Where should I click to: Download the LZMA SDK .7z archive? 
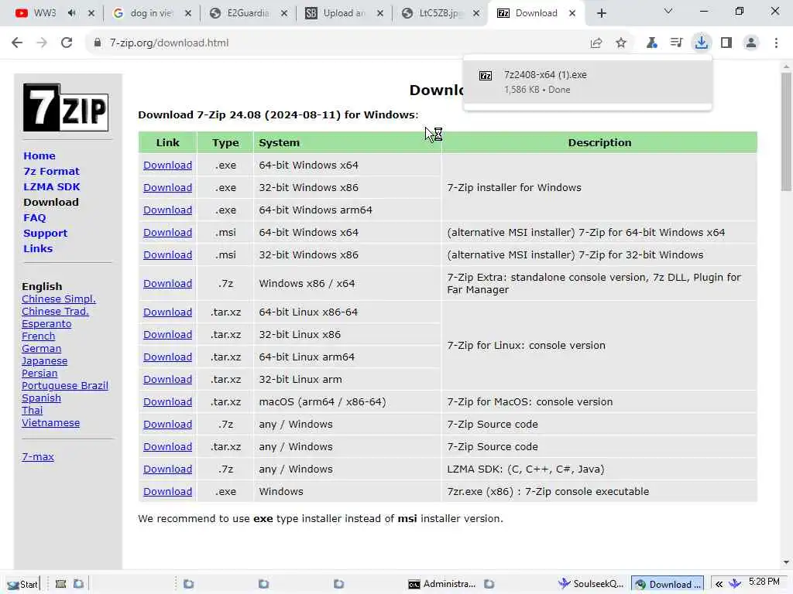click(x=167, y=469)
